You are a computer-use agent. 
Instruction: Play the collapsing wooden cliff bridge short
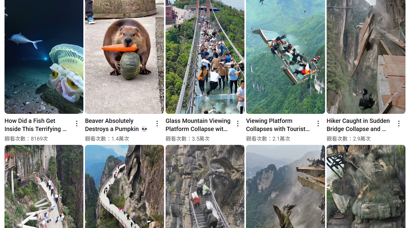click(x=366, y=57)
